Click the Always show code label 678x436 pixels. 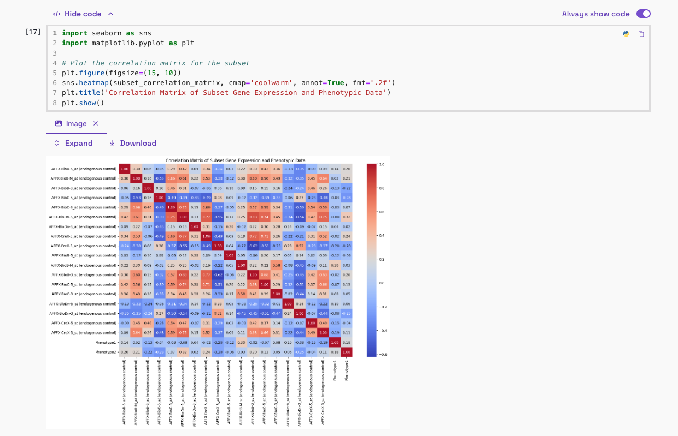pyautogui.click(x=595, y=14)
